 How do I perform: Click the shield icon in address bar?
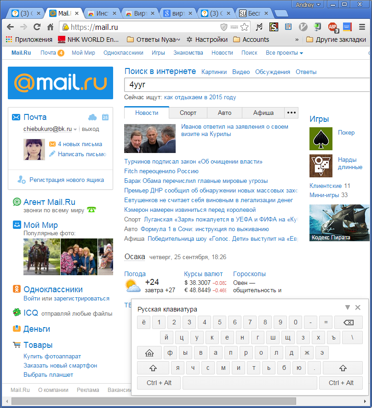coord(223,27)
